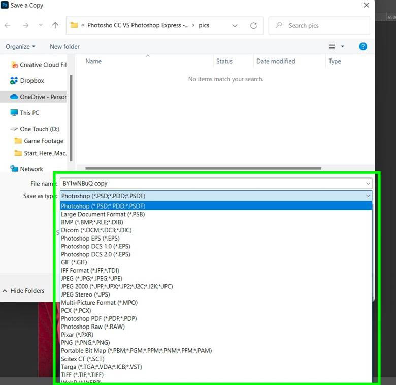This screenshot has height=385, width=396.
Task: Choose Large Document Format (*.PSB)
Action: pos(216,214)
